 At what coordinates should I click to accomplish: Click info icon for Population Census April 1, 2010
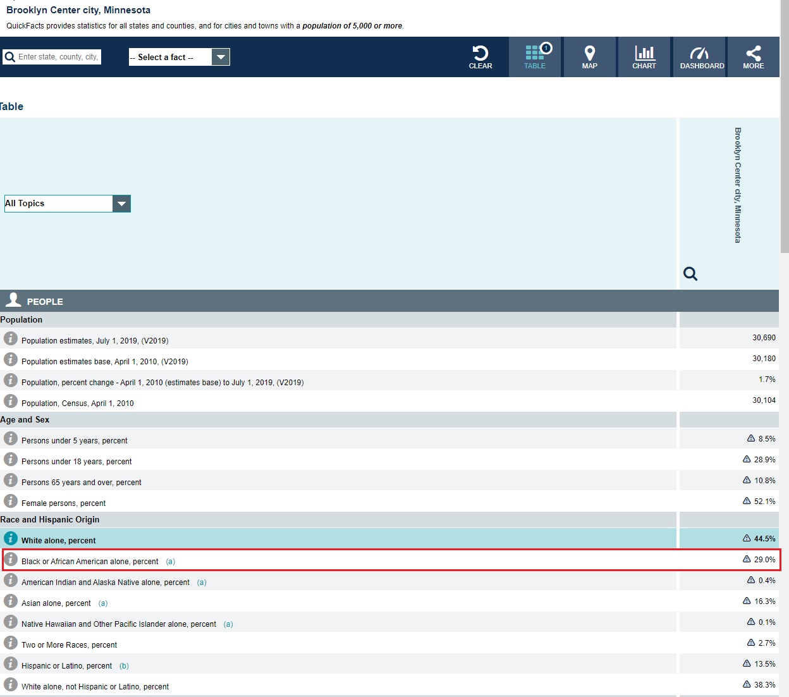[11, 401]
